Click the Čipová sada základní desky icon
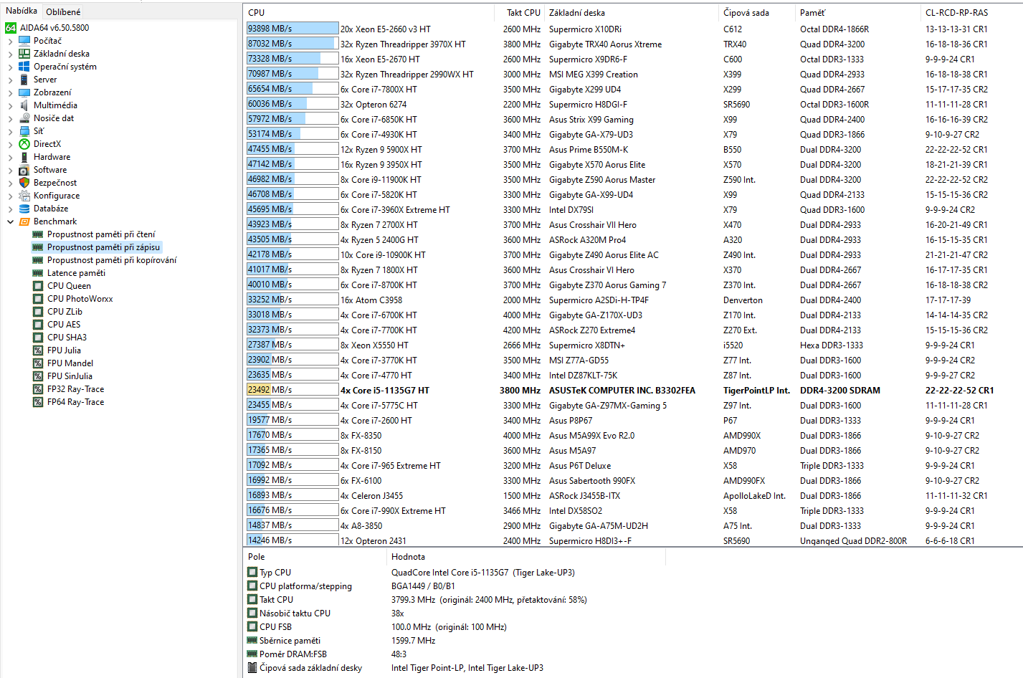This screenshot has height=678, width=1023. pyautogui.click(x=252, y=667)
